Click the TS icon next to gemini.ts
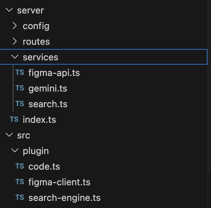The width and height of the screenshot is (211, 208). (20, 88)
